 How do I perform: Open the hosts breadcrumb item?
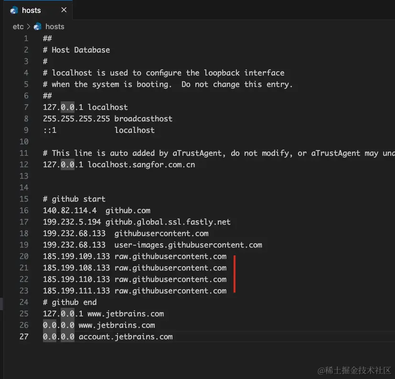tap(54, 27)
